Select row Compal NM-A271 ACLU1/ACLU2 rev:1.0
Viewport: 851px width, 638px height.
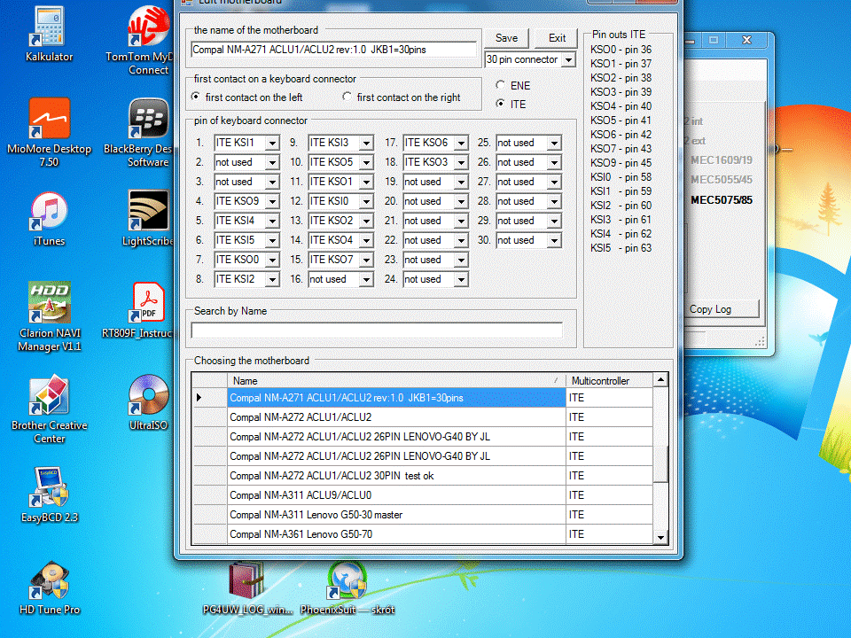396,398
